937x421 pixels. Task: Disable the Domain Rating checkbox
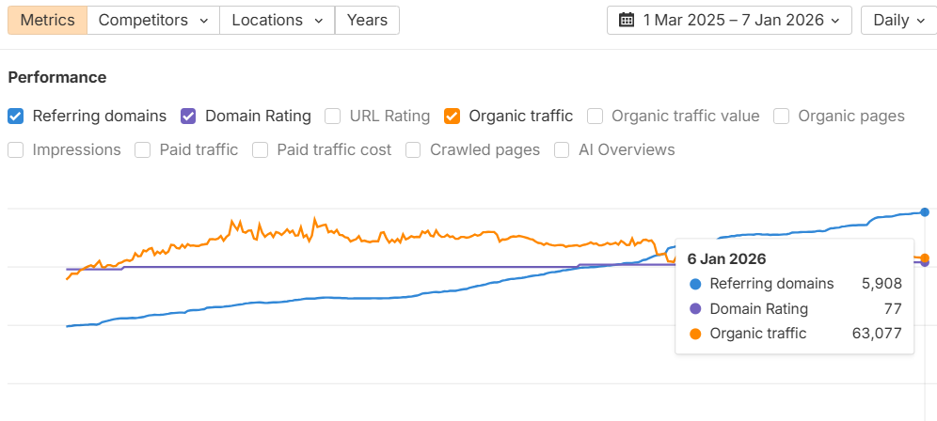(188, 117)
